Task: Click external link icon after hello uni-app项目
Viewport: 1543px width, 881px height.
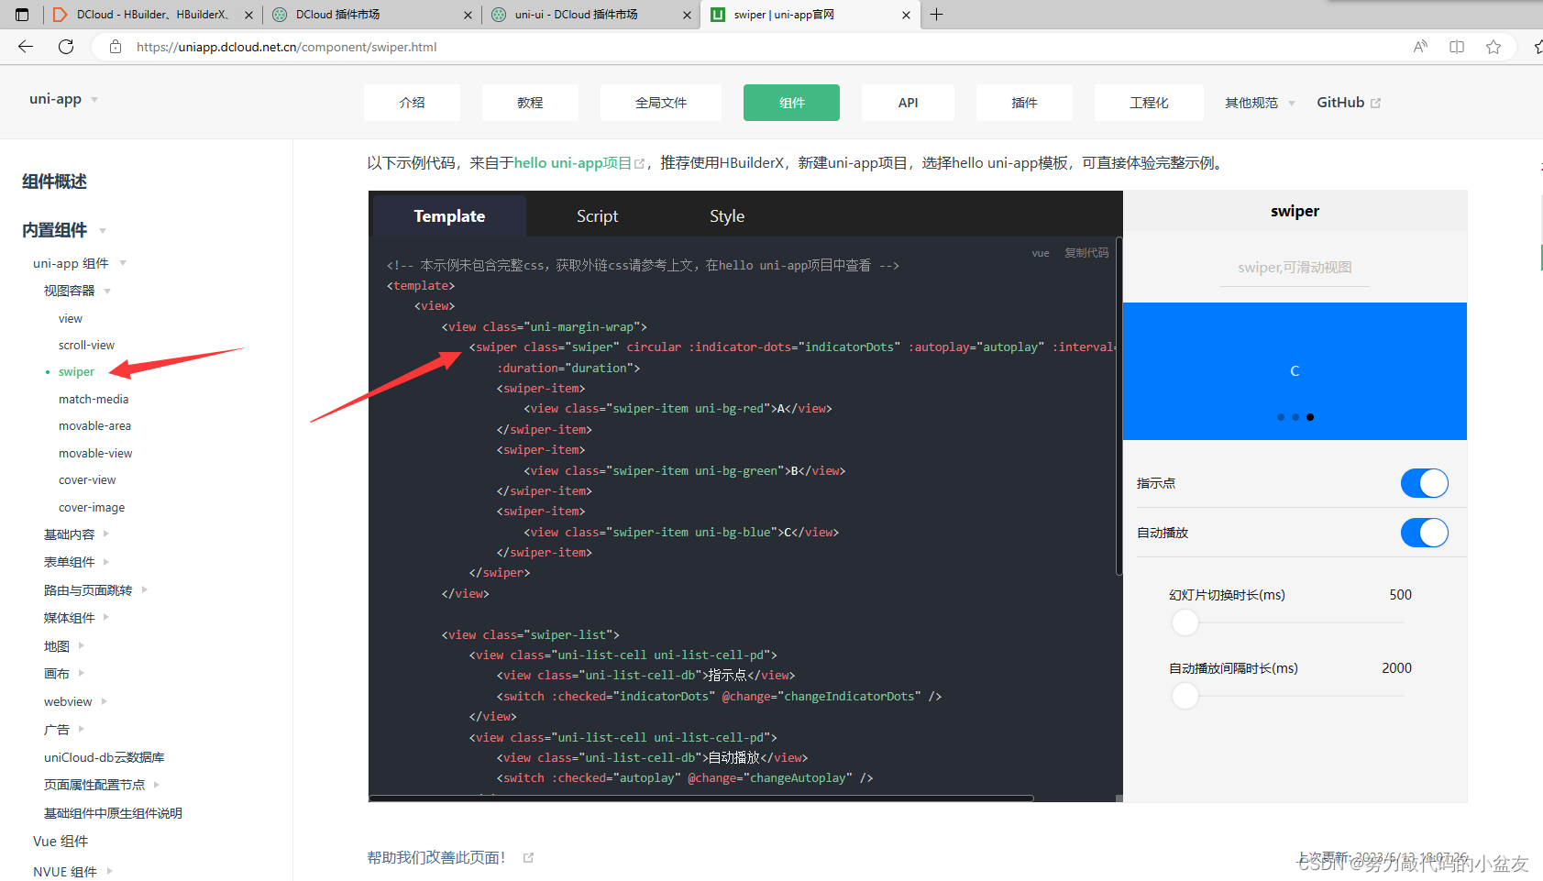Action: tap(640, 163)
